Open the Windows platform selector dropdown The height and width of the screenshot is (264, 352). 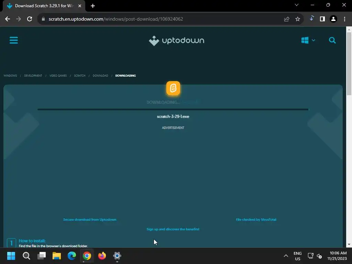[x=308, y=41]
